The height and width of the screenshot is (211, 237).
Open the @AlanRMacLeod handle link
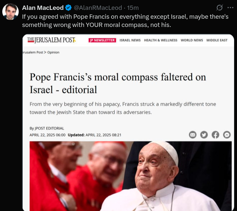(x=98, y=8)
